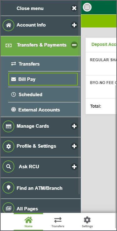Click the Account Info home icon
This screenshot has height=231, width=117.
8,25
